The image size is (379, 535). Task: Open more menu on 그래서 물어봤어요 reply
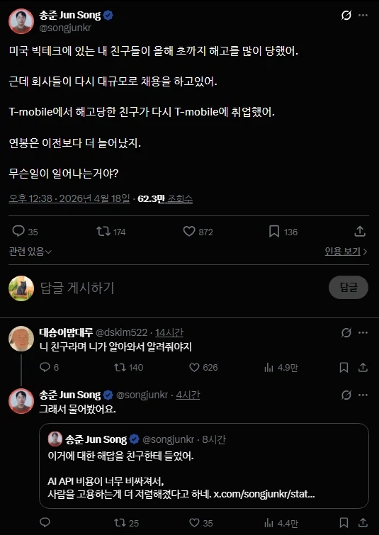click(x=363, y=395)
